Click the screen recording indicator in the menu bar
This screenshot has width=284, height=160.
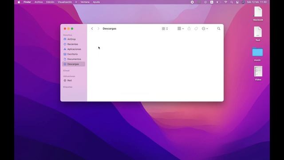click(192, 2)
